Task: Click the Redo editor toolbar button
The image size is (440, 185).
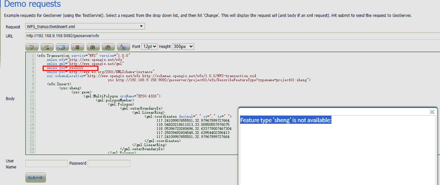Action: (47, 47)
